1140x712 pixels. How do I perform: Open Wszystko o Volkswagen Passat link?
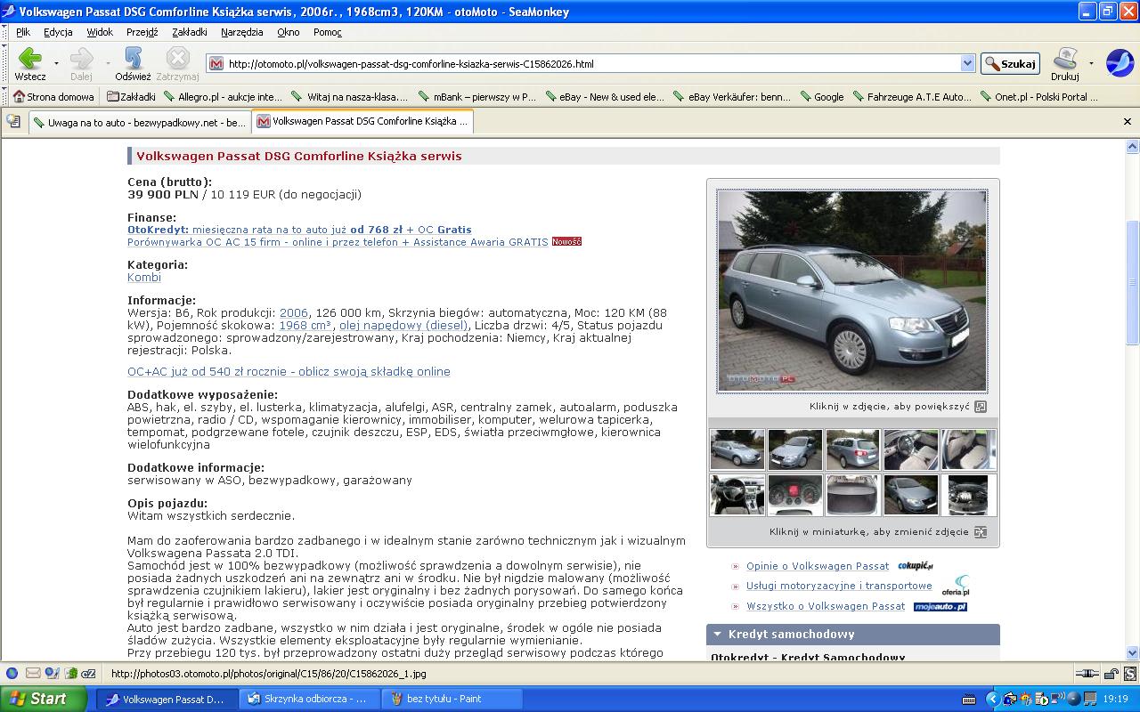(x=826, y=606)
